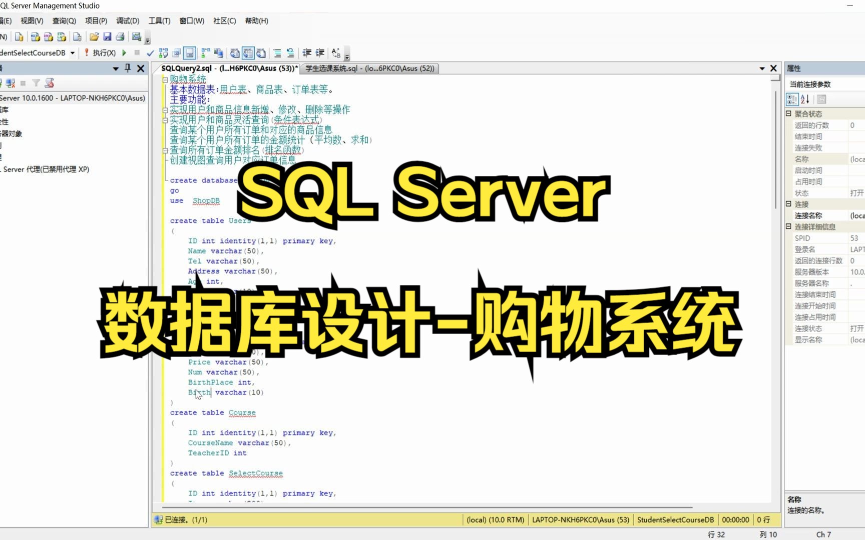
Task: Open the active documents list dropdown arrow
Action: click(762, 68)
